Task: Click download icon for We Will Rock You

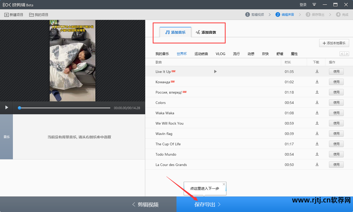Action: click(x=317, y=123)
